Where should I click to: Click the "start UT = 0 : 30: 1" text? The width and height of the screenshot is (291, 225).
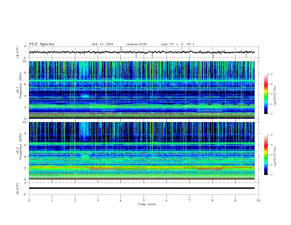pos(177,44)
